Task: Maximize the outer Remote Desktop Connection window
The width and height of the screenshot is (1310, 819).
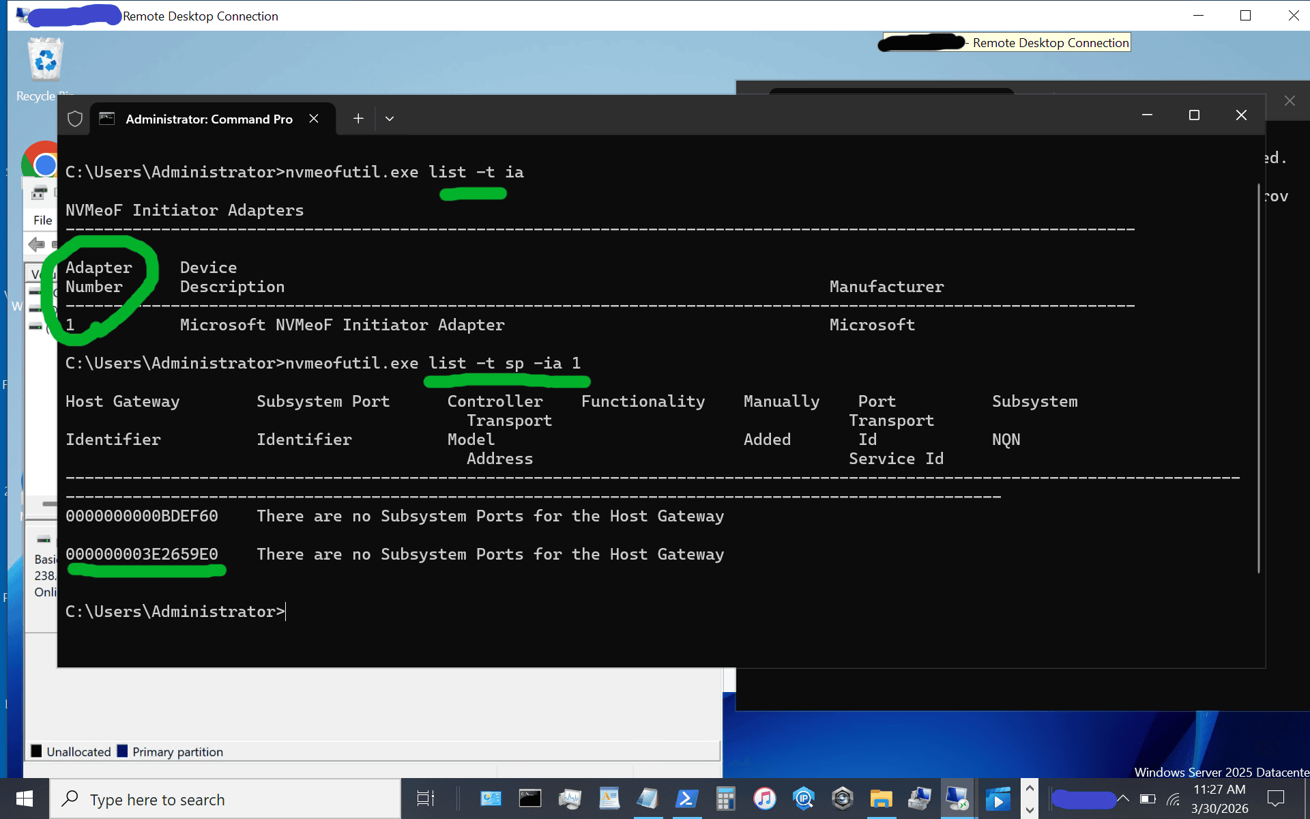Action: pyautogui.click(x=1245, y=15)
